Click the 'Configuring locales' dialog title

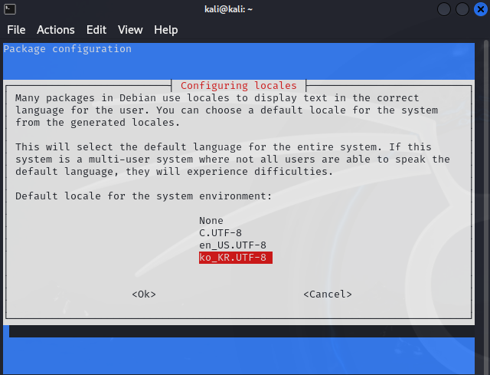tap(238, 85)
